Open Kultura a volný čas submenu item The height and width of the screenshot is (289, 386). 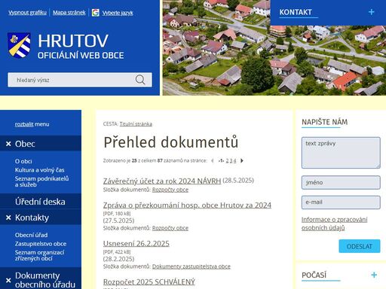(39, 170)
